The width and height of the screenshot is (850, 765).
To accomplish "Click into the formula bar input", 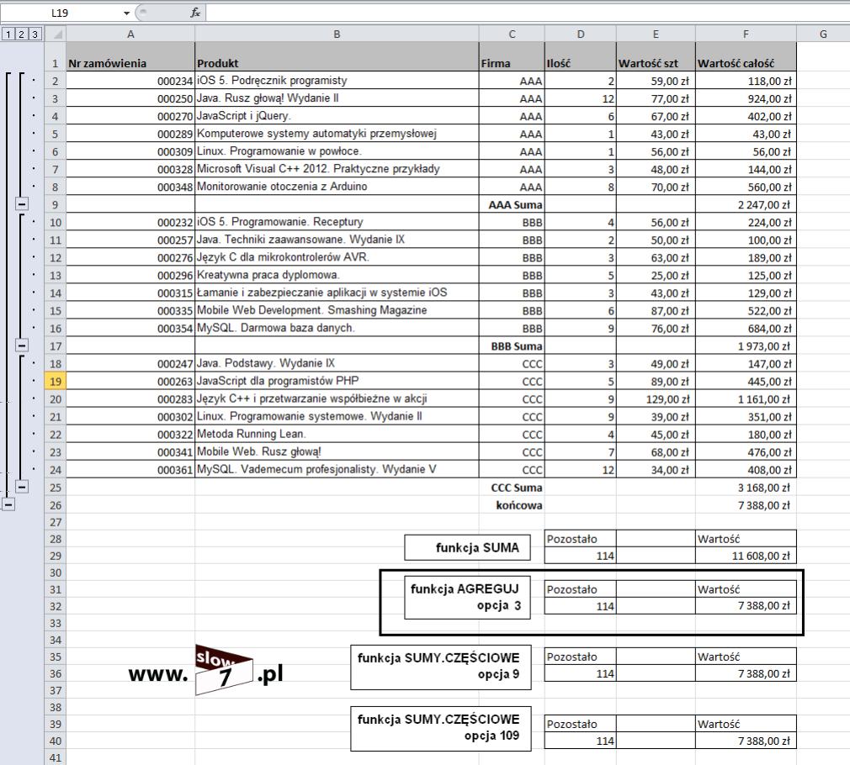I will point(526,13).
